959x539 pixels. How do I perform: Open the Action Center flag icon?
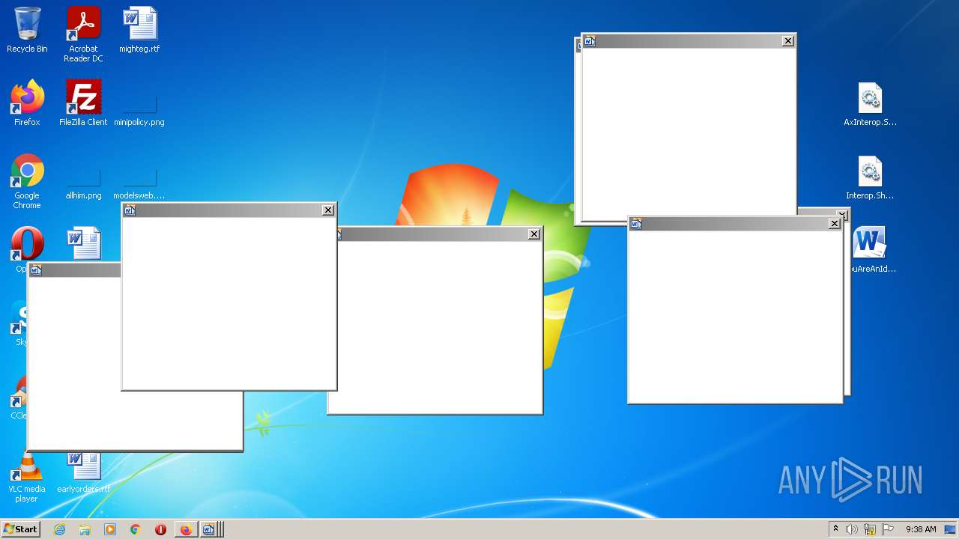[x=888, y=529]
